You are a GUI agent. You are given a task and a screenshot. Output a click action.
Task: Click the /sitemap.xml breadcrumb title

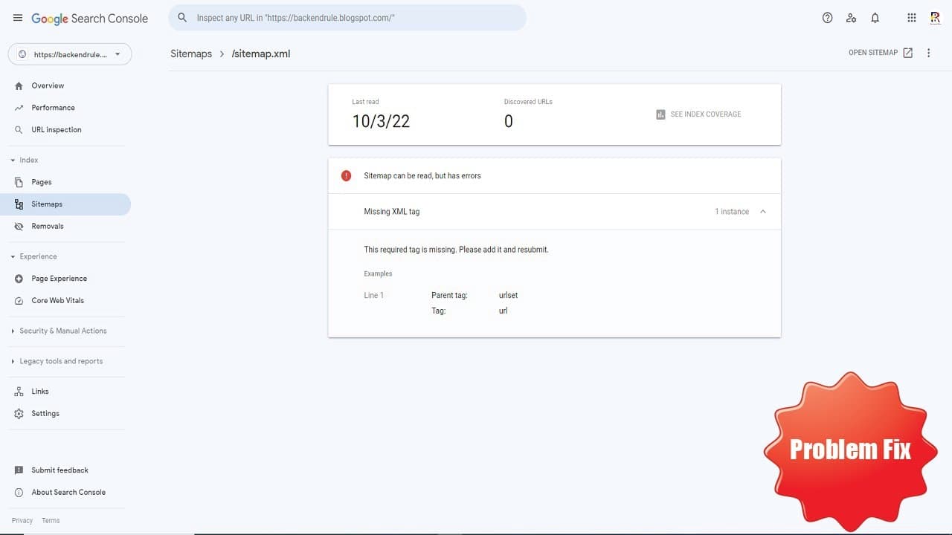pyautogui.click(x=261, y=53)
